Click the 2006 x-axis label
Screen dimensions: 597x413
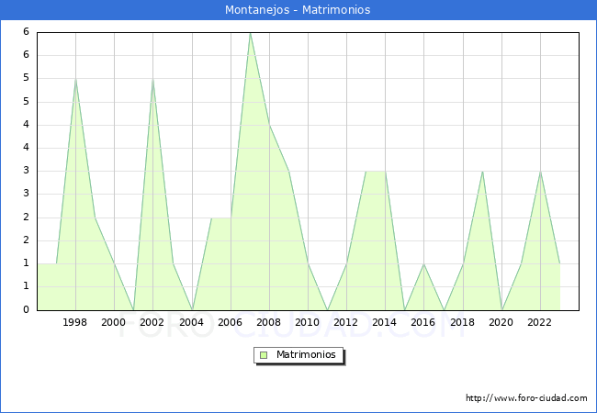[230, 322]
